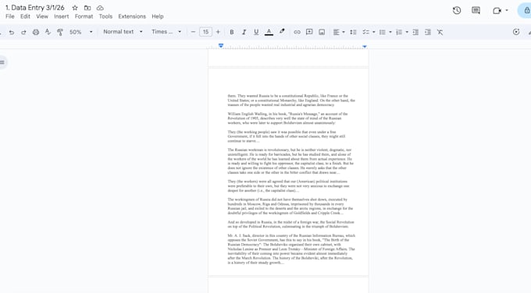Viewport: 531px width, 293px height.
Task: Open version history clock icon
Action: [x=457, y=10]
